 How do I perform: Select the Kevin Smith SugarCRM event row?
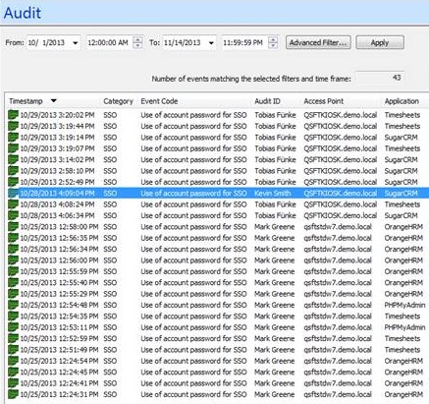pyautogui.click(x=218, y=194)
